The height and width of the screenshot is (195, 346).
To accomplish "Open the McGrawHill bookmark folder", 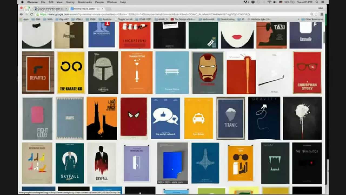I will pos(207,19).
